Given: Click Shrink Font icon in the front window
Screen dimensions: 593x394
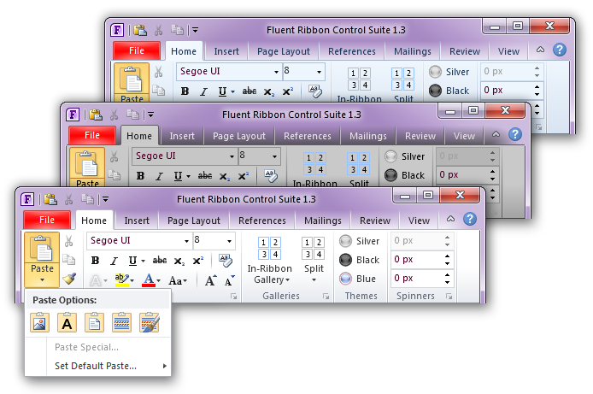Looking at the screenshot, I should click(x=229, y=280).
